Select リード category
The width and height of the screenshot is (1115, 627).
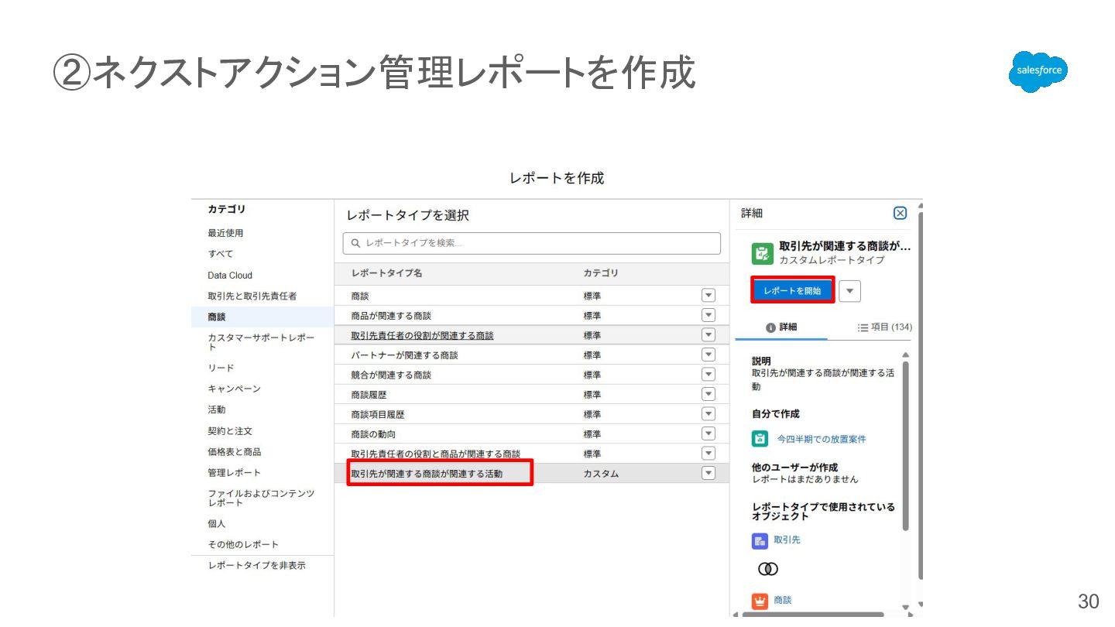(x=221, y=368)
